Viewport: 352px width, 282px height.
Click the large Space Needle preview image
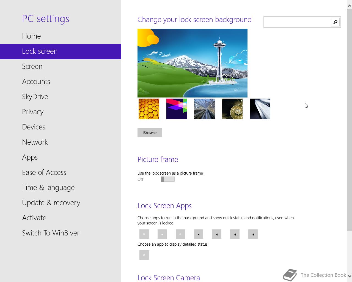(x=193, y=63)
